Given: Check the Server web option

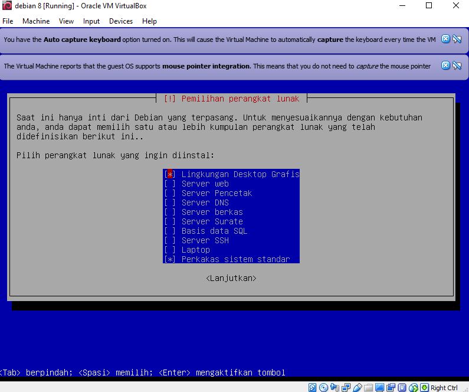Looking at the screenshot, I should 231,184.
